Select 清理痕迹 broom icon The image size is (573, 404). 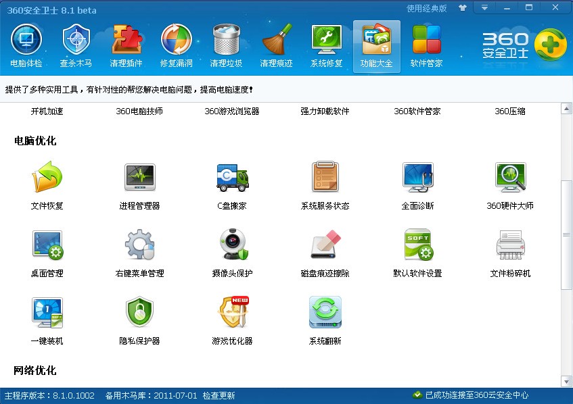tap(276, 47)
